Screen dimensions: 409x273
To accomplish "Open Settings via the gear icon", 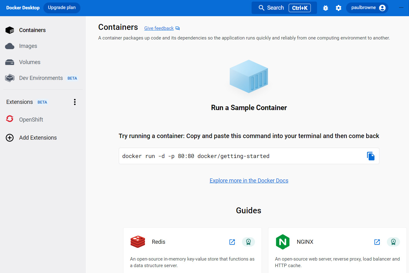I will click(339, 8).
